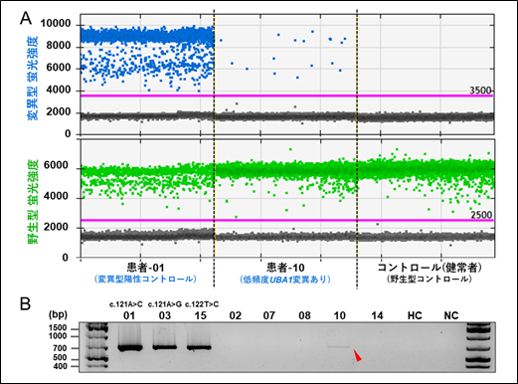Click the 低頻度UBA1変異あり caption
518x384 pixels.
coord(285,280)
